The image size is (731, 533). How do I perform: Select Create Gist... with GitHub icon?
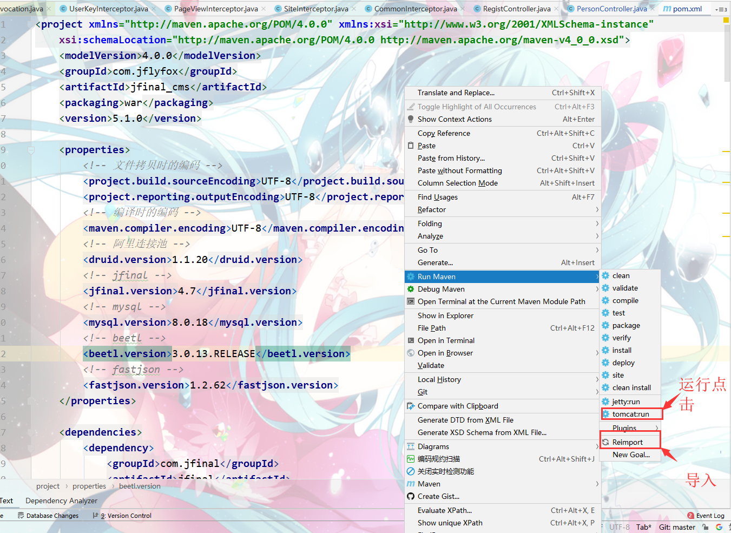(503, 496)
